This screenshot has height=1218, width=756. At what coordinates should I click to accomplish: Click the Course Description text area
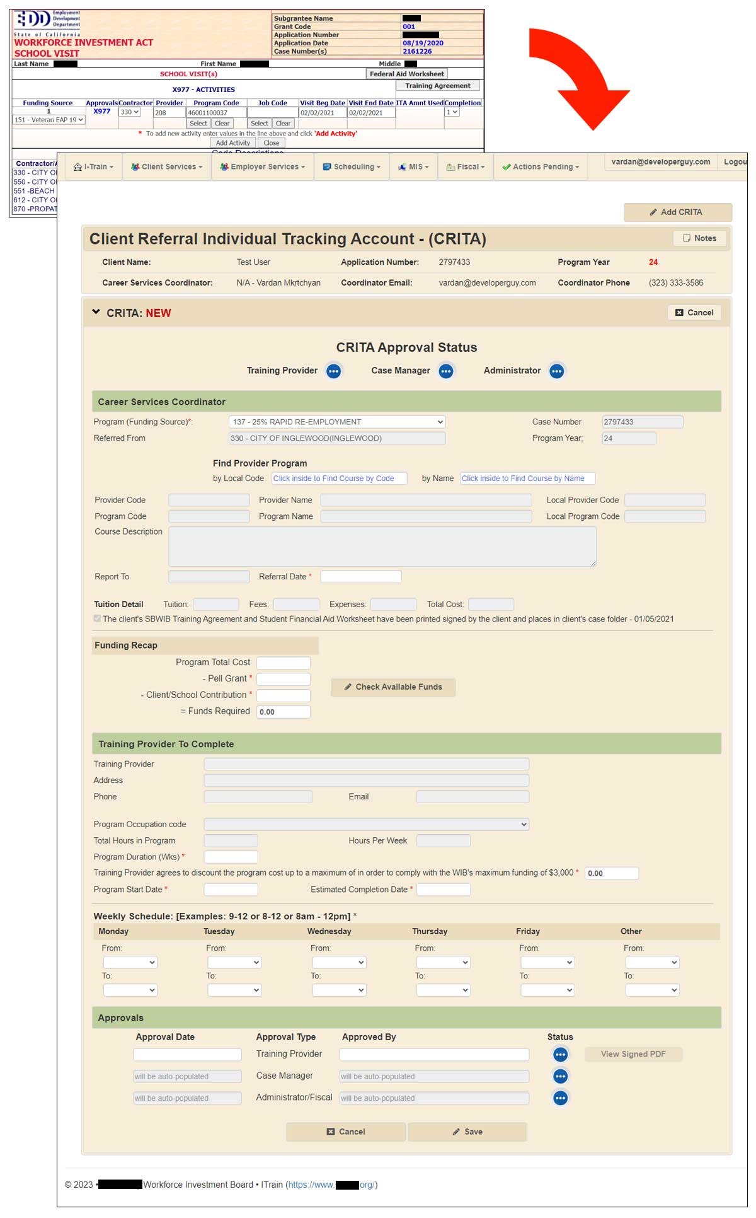(x=382, y=547)
